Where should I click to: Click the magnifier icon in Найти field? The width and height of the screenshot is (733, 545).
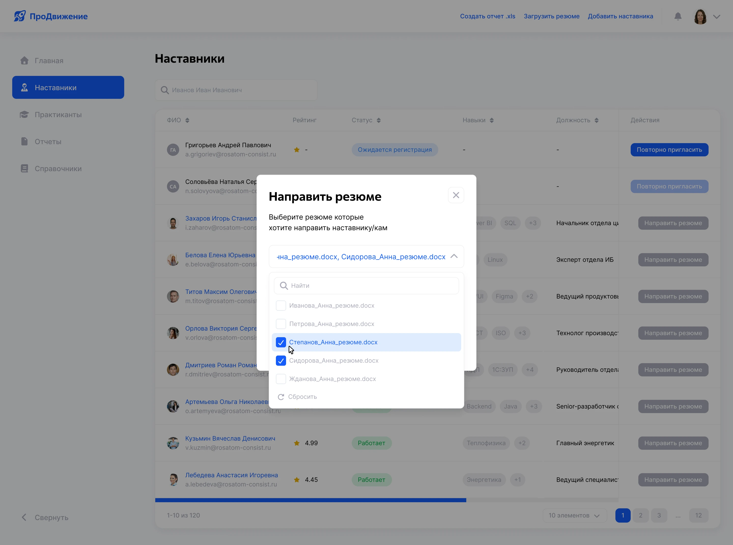284,286
